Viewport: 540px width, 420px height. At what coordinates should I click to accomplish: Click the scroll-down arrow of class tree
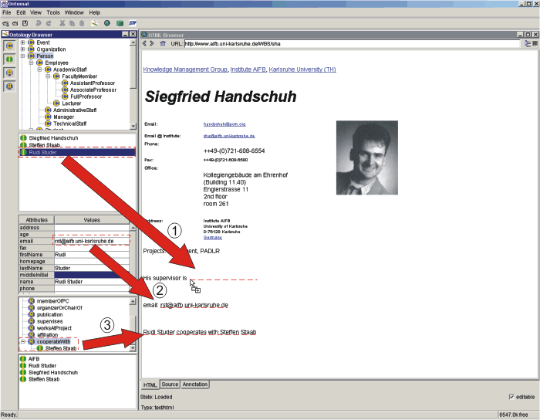point(133,127)
